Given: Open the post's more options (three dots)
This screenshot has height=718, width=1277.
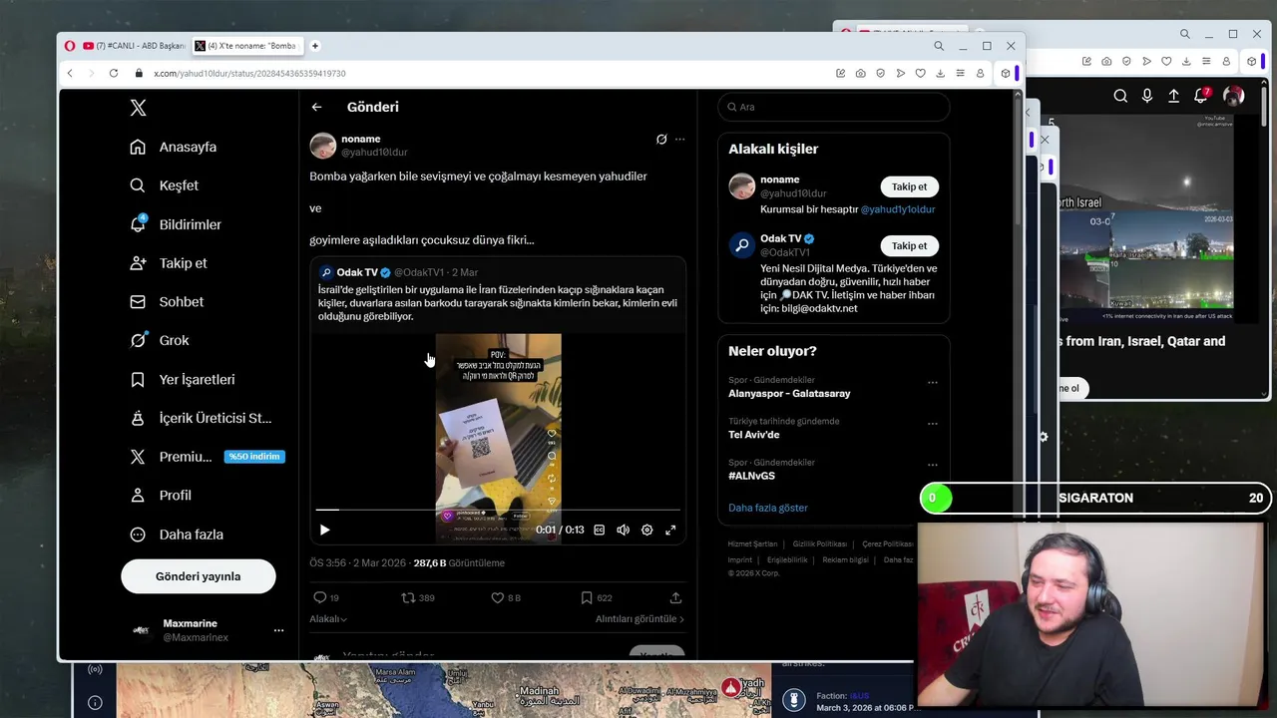Looking at the screenshot, I should tap(679, 140).
